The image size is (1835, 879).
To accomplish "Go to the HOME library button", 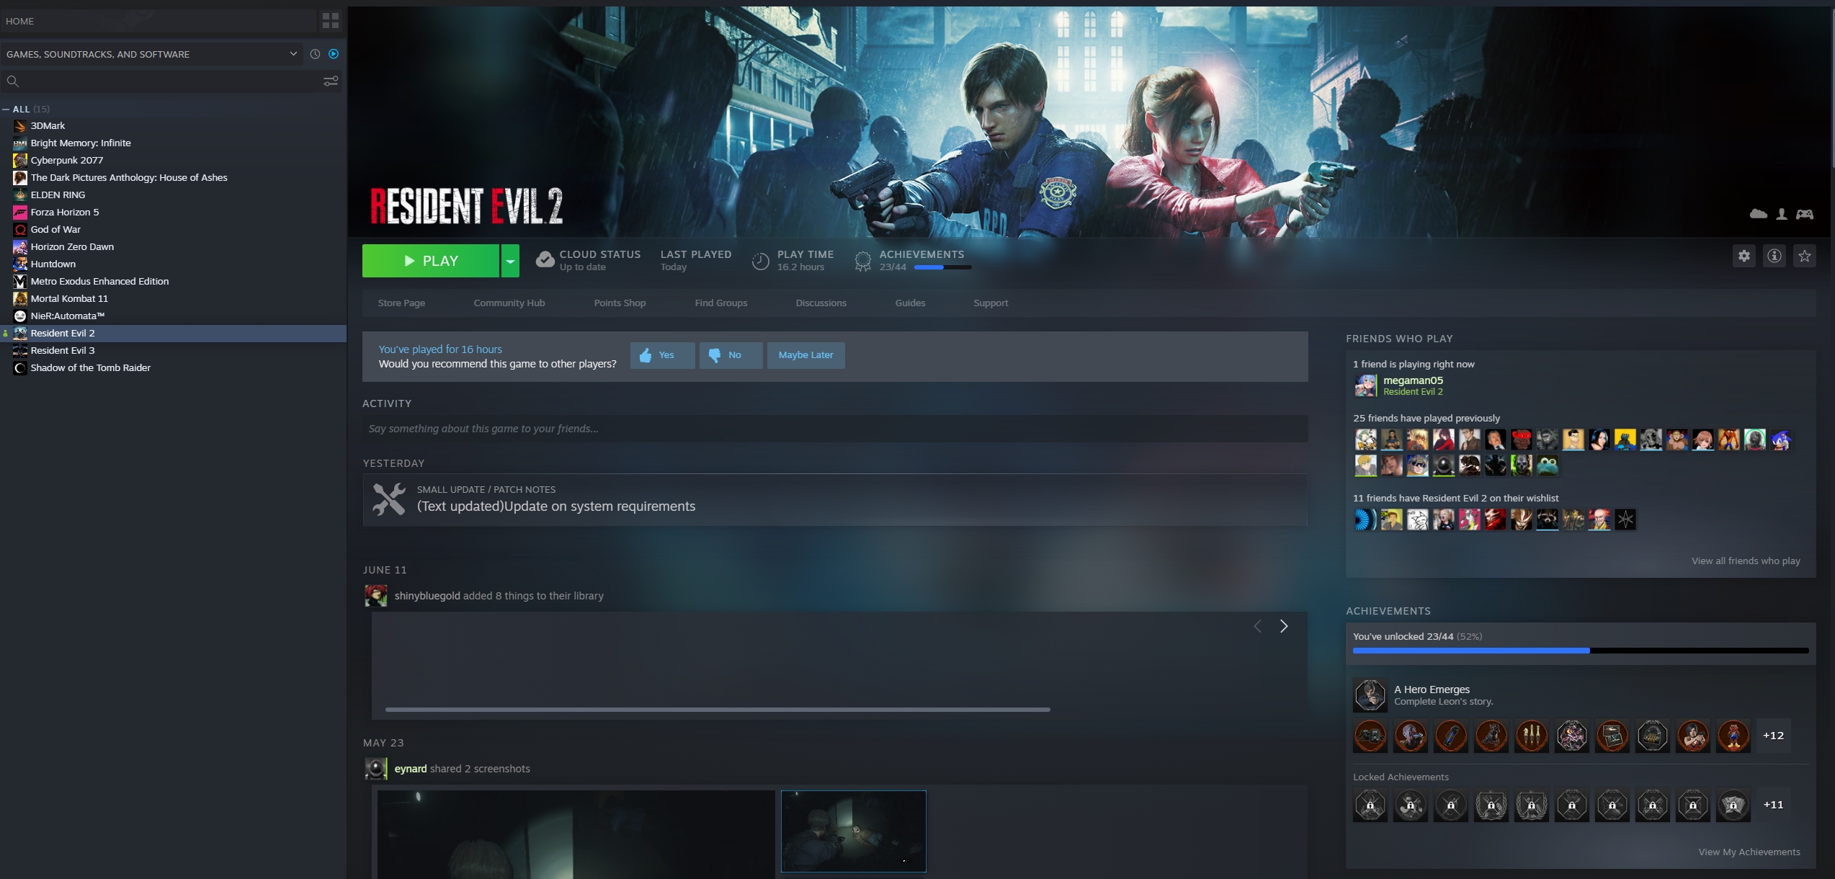I will [158, 21].
